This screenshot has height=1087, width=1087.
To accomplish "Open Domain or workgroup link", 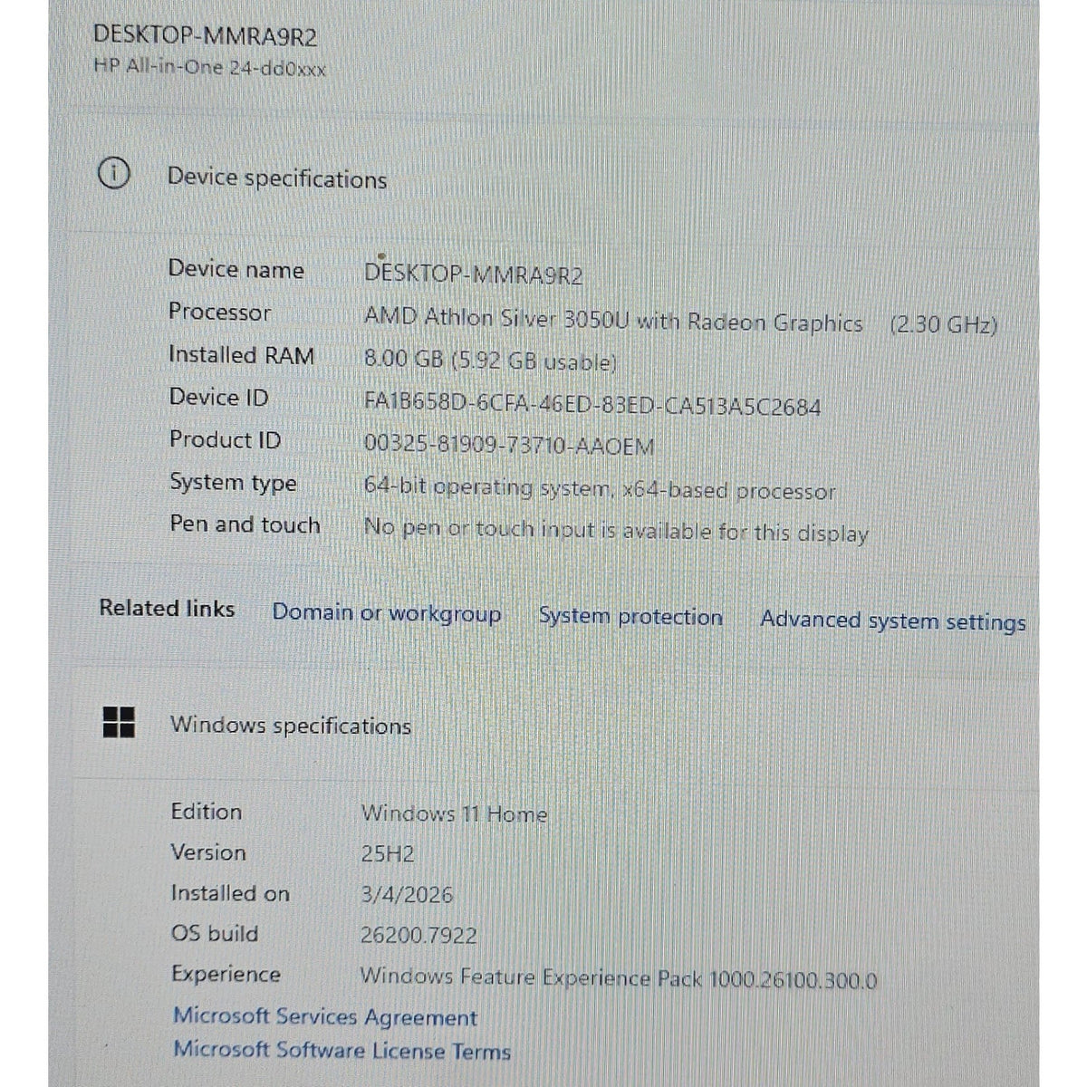I will point(387,613).
